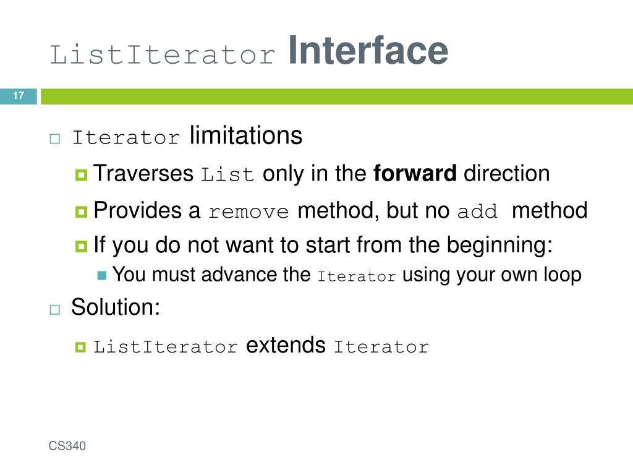Viewport: 633px width, 475px height.
Task: Click the green horizontal divider bar
Action: 337,96
